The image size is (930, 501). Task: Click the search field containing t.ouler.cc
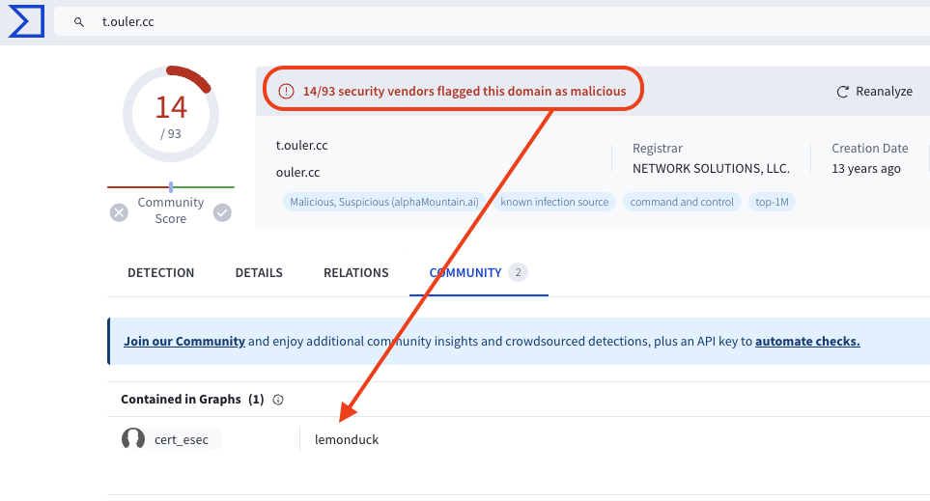click(483, 22)
